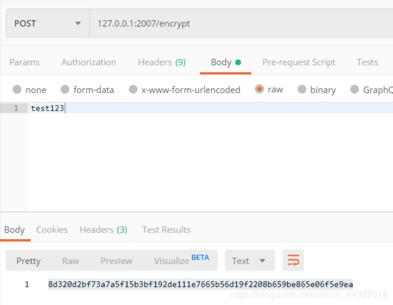Click line number 1 in response viewer
Viewport: 393px width, 305px height.
coord(27,284)
